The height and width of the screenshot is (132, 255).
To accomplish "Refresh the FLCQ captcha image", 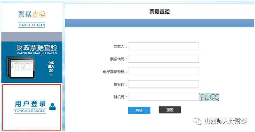I will pos(209,97).
